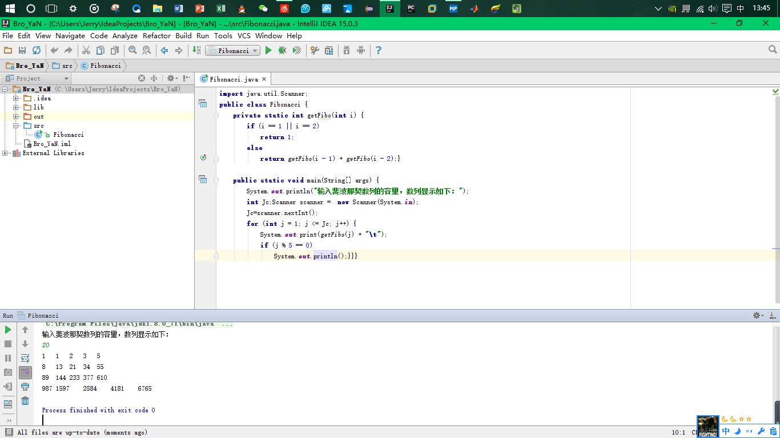The image size is (780, 438).
Task: Clear all console output with the trash icon
Action: click(x=25, y=401)
